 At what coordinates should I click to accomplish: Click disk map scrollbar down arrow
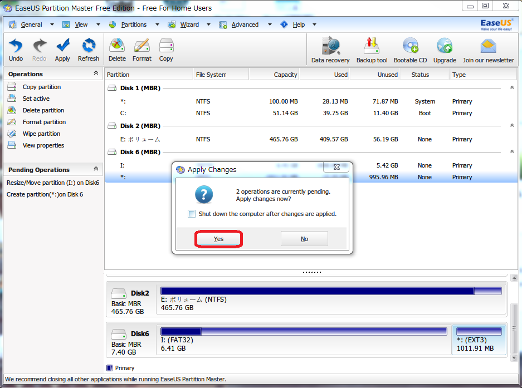(x=514, y=358)
